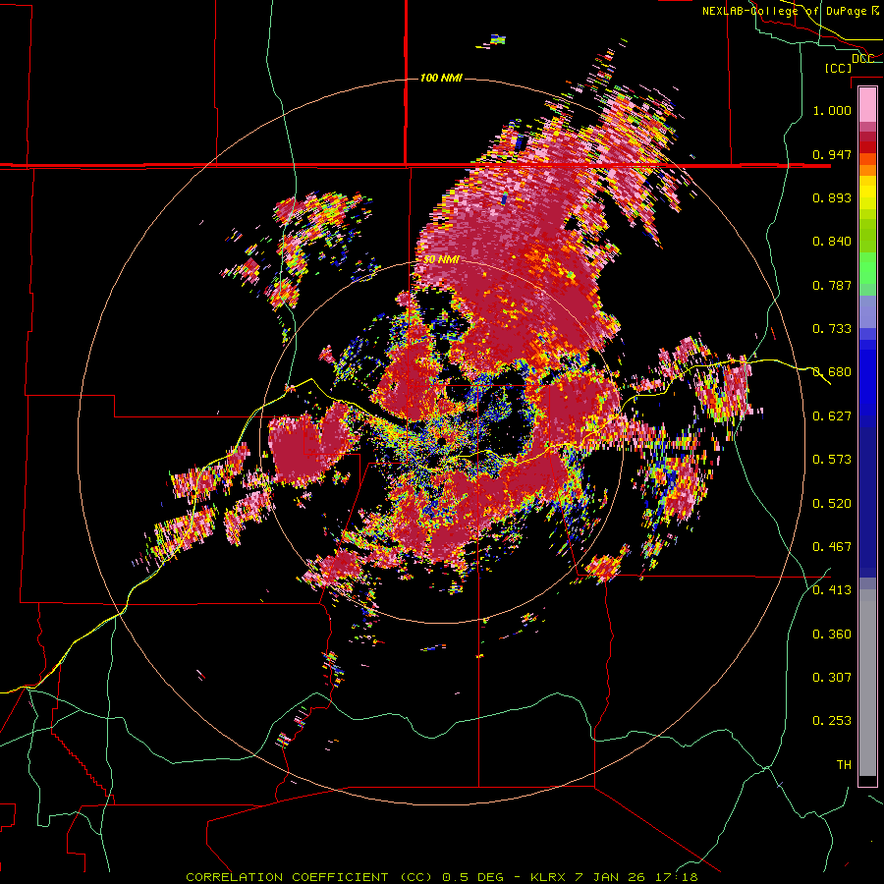Click the 0.733 scale value

click(x=832, y=329)
